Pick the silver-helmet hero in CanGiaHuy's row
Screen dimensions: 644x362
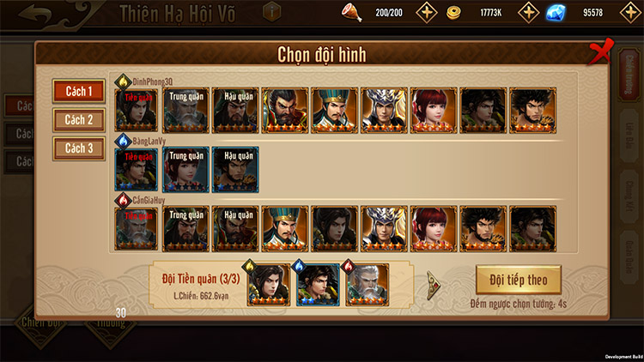(x=384, y=229)
